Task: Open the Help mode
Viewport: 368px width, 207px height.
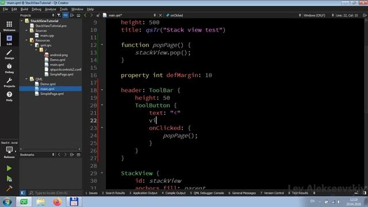Action: pos(9,97)
